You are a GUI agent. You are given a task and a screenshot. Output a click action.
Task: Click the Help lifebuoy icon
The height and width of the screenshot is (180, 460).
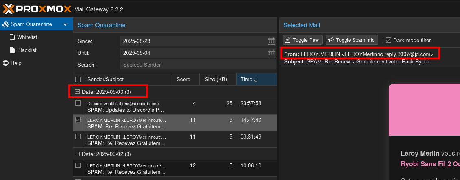coord(6,63)
